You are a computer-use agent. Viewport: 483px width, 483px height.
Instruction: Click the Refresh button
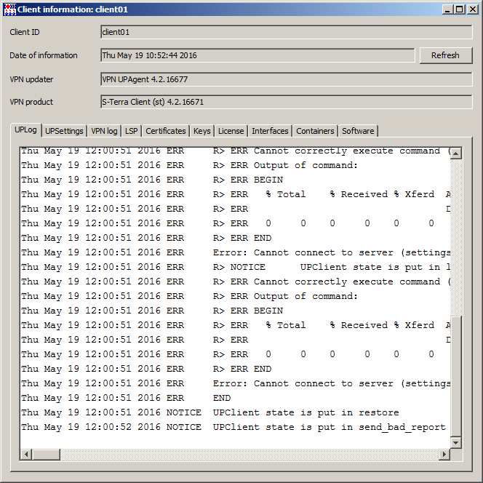445,55
